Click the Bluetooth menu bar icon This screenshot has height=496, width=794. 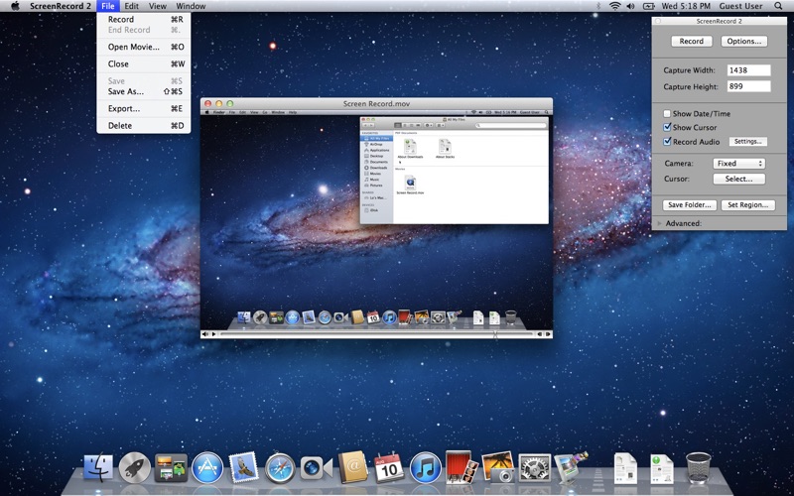[x=598, y=6]
